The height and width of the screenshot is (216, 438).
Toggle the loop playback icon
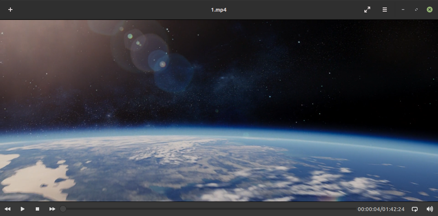pyautogui.click(x=415, y=209)
